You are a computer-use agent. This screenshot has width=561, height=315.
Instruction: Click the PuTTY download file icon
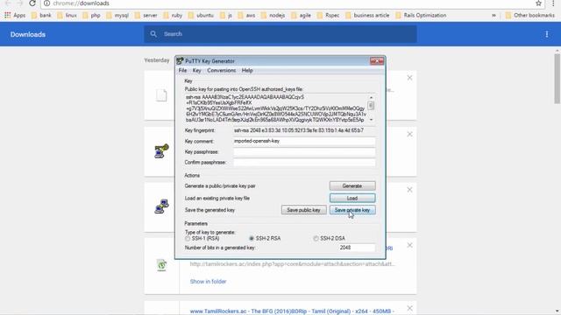(x=161, y=206)
